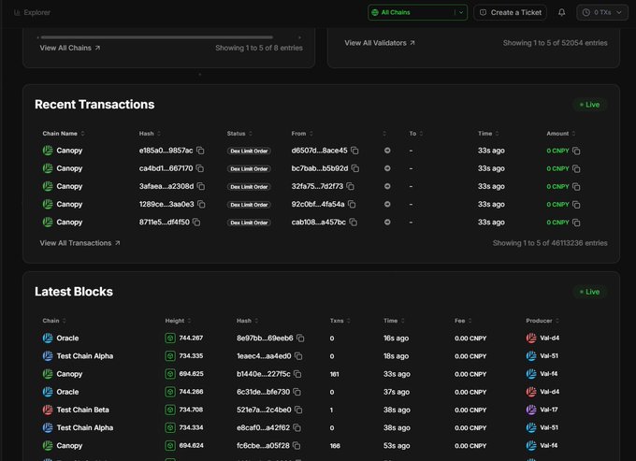Sort blocks by Producer column
Image resolution: width=636 pixels, height=461 pixels.
coord(542,321)
